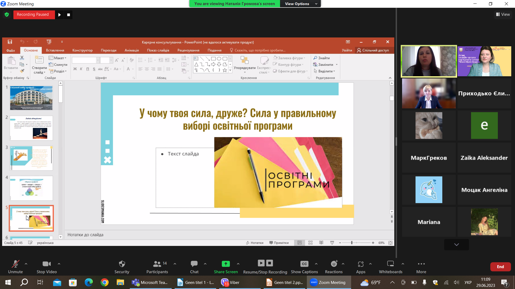Toggle Stop Video camera button
Viewport: 515px width, 289px height.
(x=46, y=264)
